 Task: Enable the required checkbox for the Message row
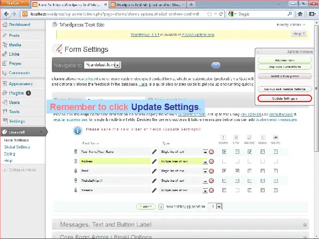point(224,190)
